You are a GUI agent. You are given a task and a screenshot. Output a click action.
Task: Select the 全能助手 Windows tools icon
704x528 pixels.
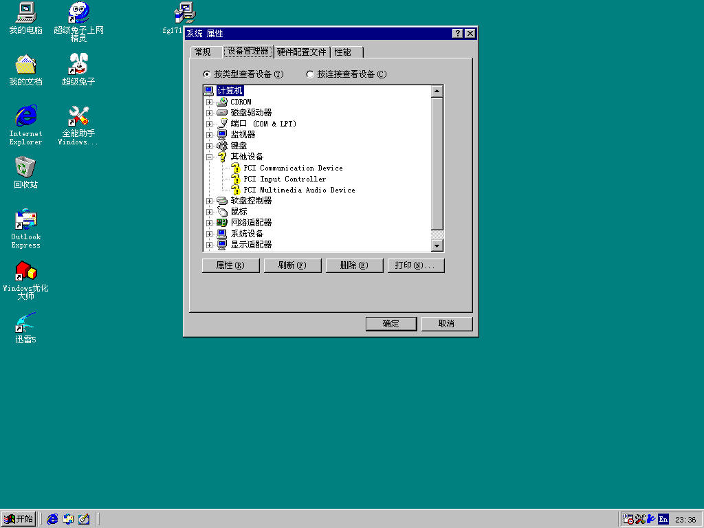pyautogui.click(x=78, y=125)
